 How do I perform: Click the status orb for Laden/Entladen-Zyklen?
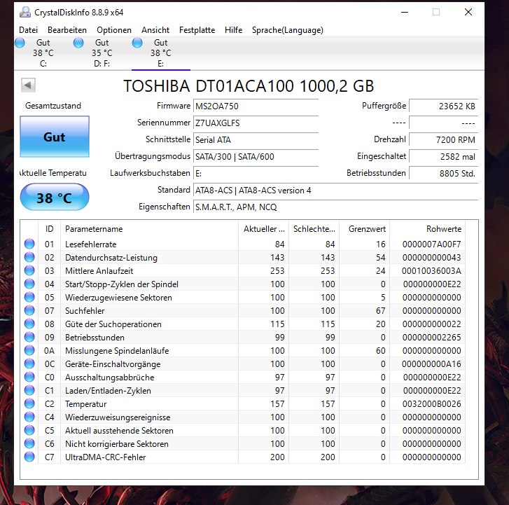click(29, 390)
